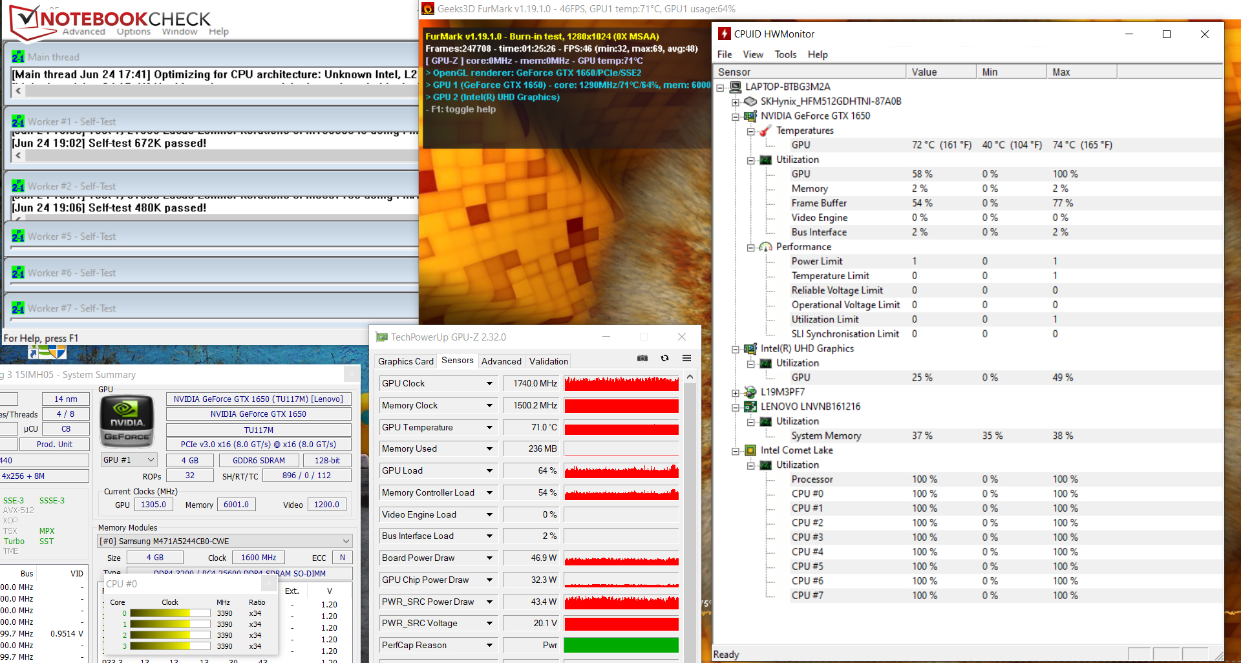The image size is (1241, 663).
Task: Switch to GPU-Z Advanced tab
Action: (502, 361)
